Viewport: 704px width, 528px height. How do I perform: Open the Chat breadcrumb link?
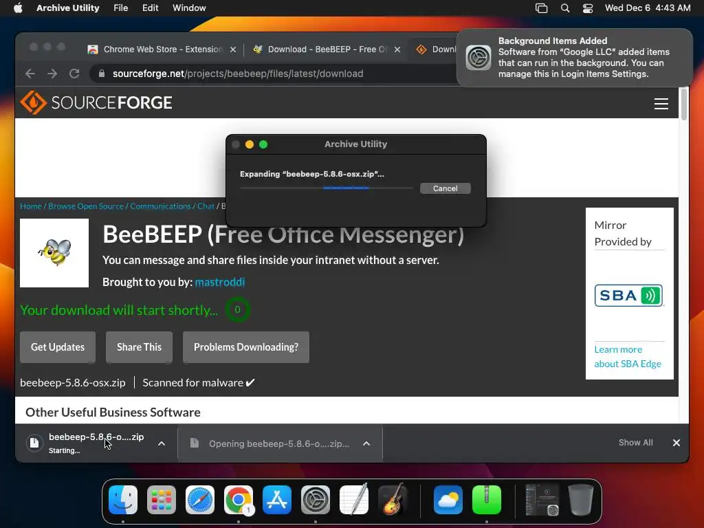tap(206, 206)
